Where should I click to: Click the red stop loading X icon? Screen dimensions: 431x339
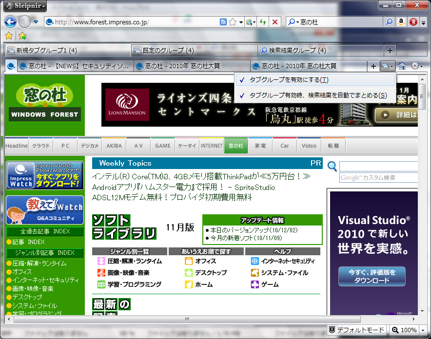275,22
